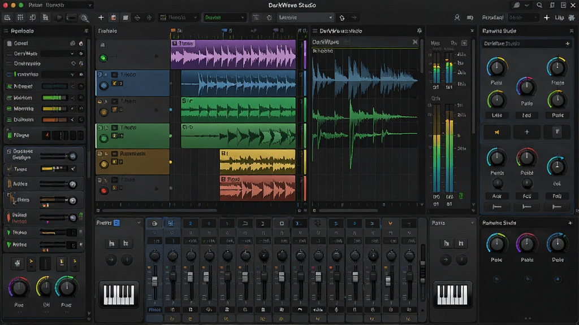Open the green-text dropdown in toolbar
The width and height of the screenshot is (579, 325).
tap(224, 17)
